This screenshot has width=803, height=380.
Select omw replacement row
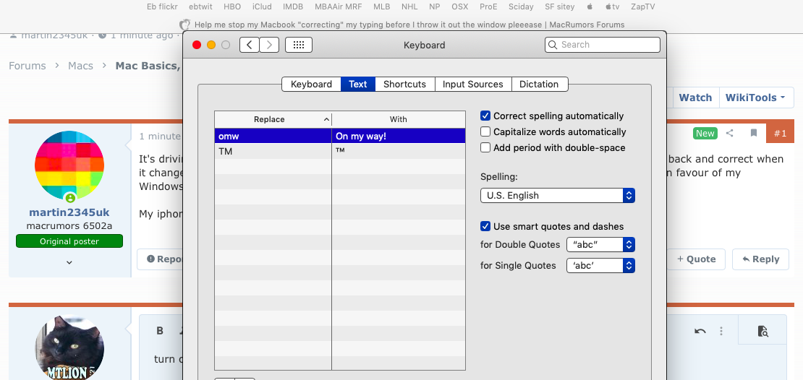[x=340, y=136]
